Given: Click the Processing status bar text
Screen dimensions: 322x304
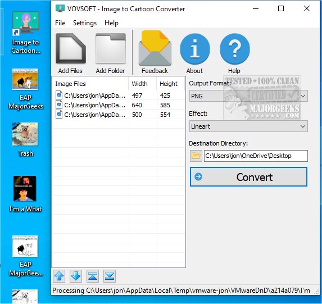Looking at the screenshot, I should tap(181, 291).
